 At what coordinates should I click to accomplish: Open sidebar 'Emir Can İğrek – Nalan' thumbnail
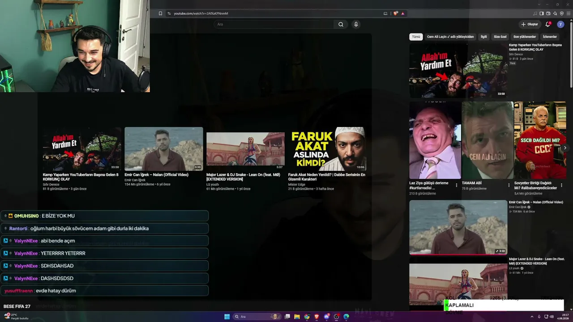click(458, 227)
